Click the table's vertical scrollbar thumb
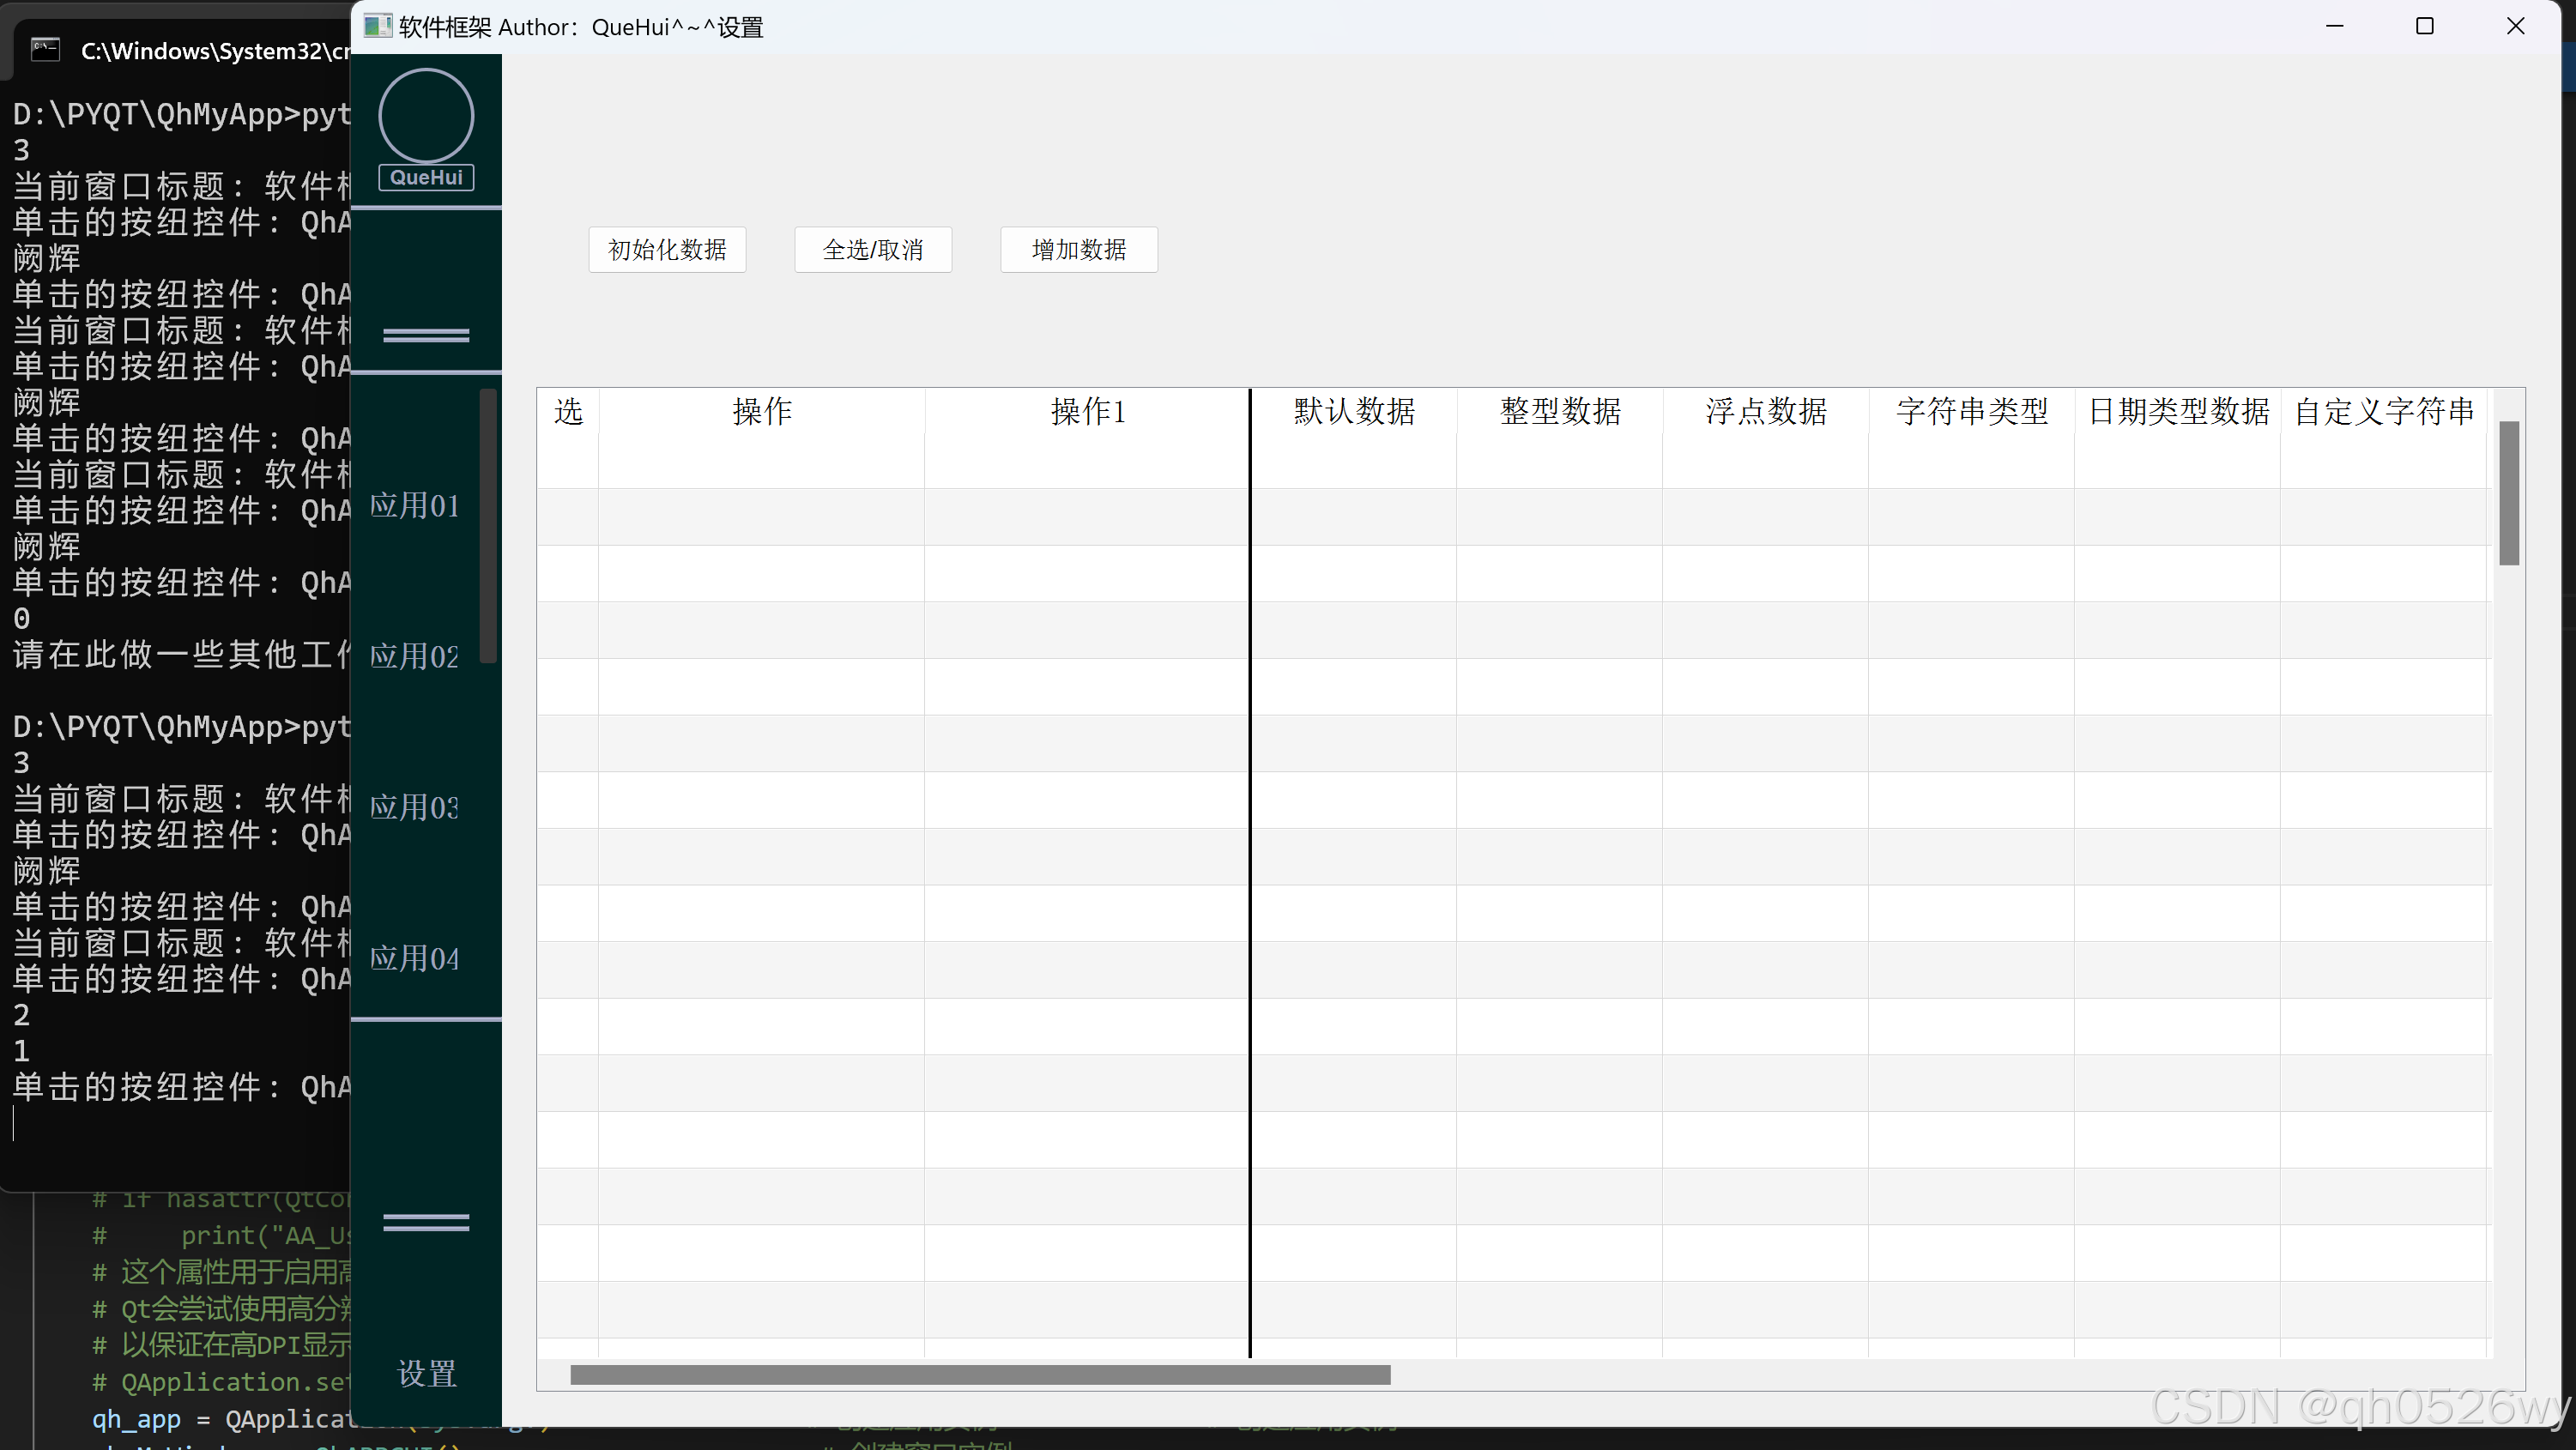The image size is (2576, 1450). pyautogui.click(x=2508, y=492)
